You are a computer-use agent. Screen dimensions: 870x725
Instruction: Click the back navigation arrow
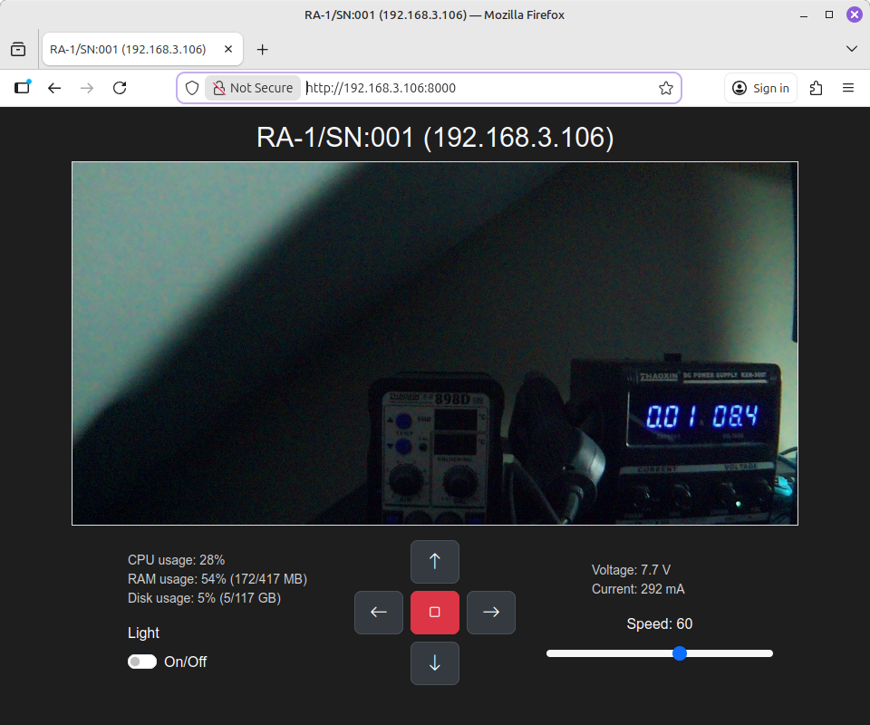pyautogui.click(x=54, y=88)
